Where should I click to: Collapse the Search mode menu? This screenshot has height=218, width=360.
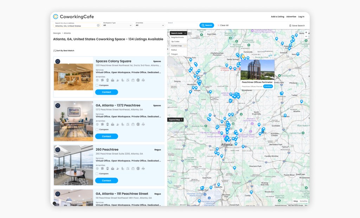[x=178, y=33]
